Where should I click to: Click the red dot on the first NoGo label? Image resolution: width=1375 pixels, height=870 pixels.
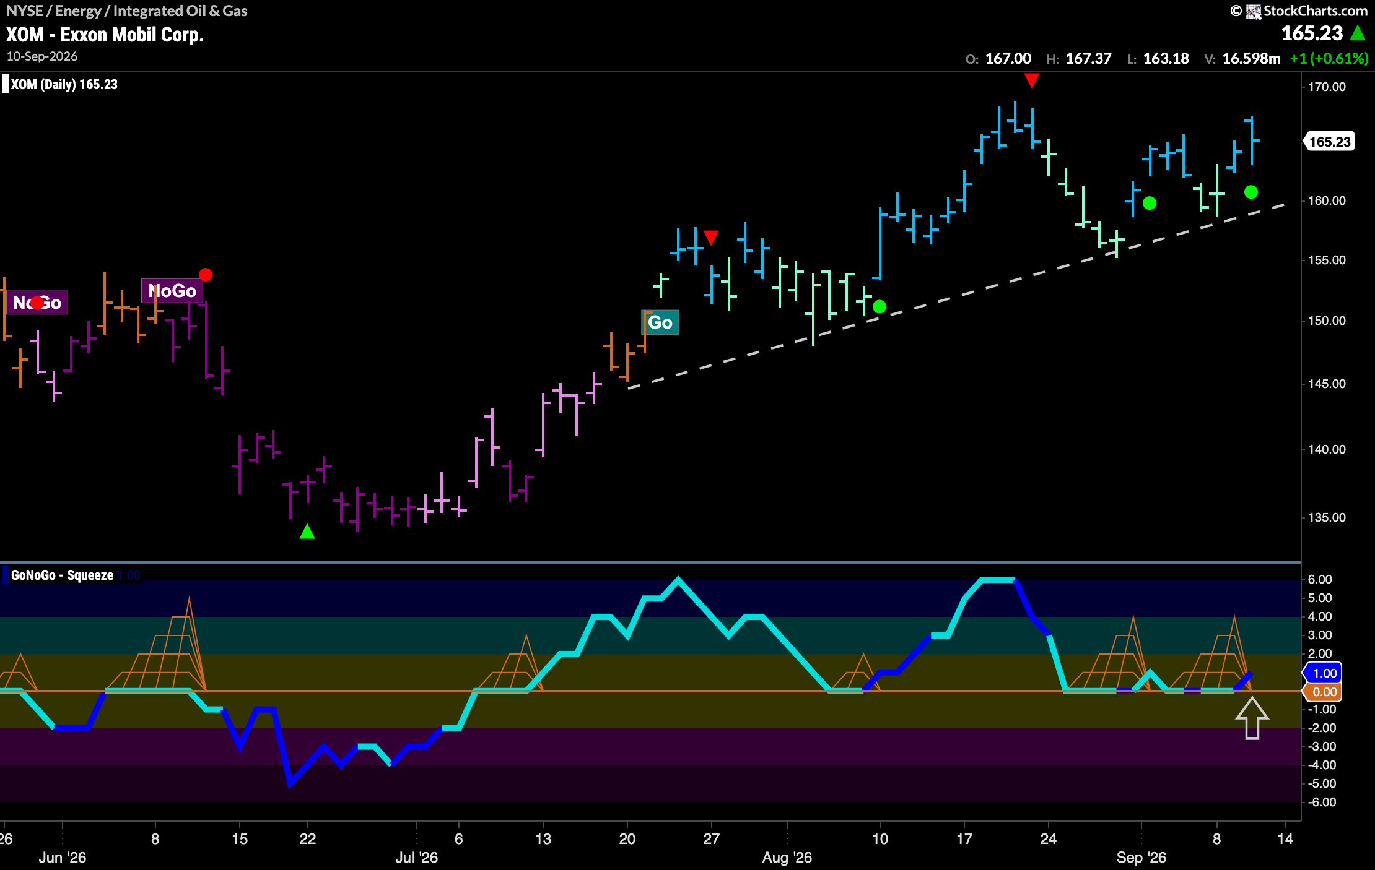pyautogui.click(x=37, y=303)
